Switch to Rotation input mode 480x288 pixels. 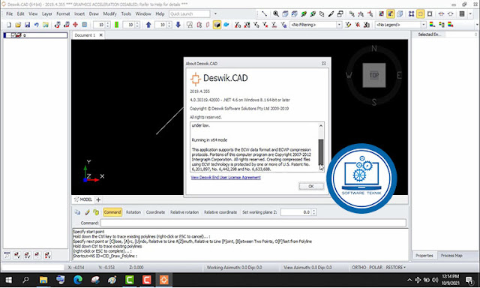(133, 212)
